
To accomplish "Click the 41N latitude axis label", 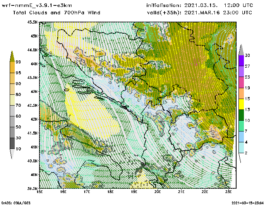I will click(34, 147).
